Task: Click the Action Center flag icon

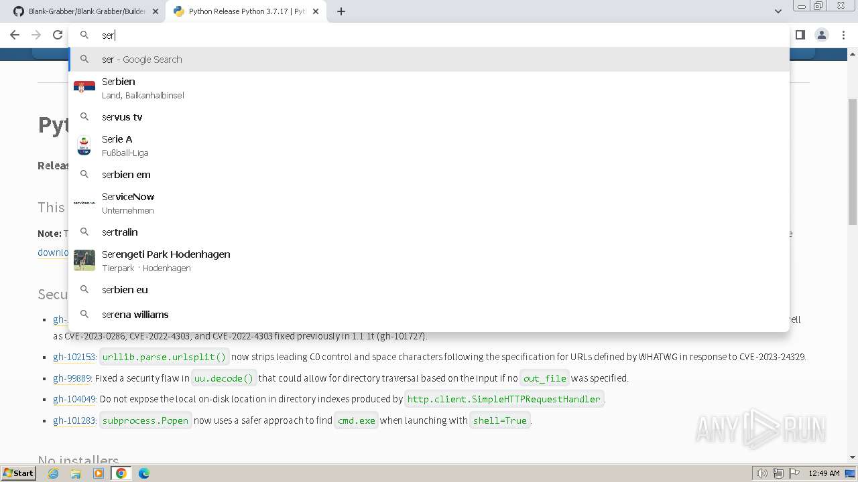Action: coord(794,473)
